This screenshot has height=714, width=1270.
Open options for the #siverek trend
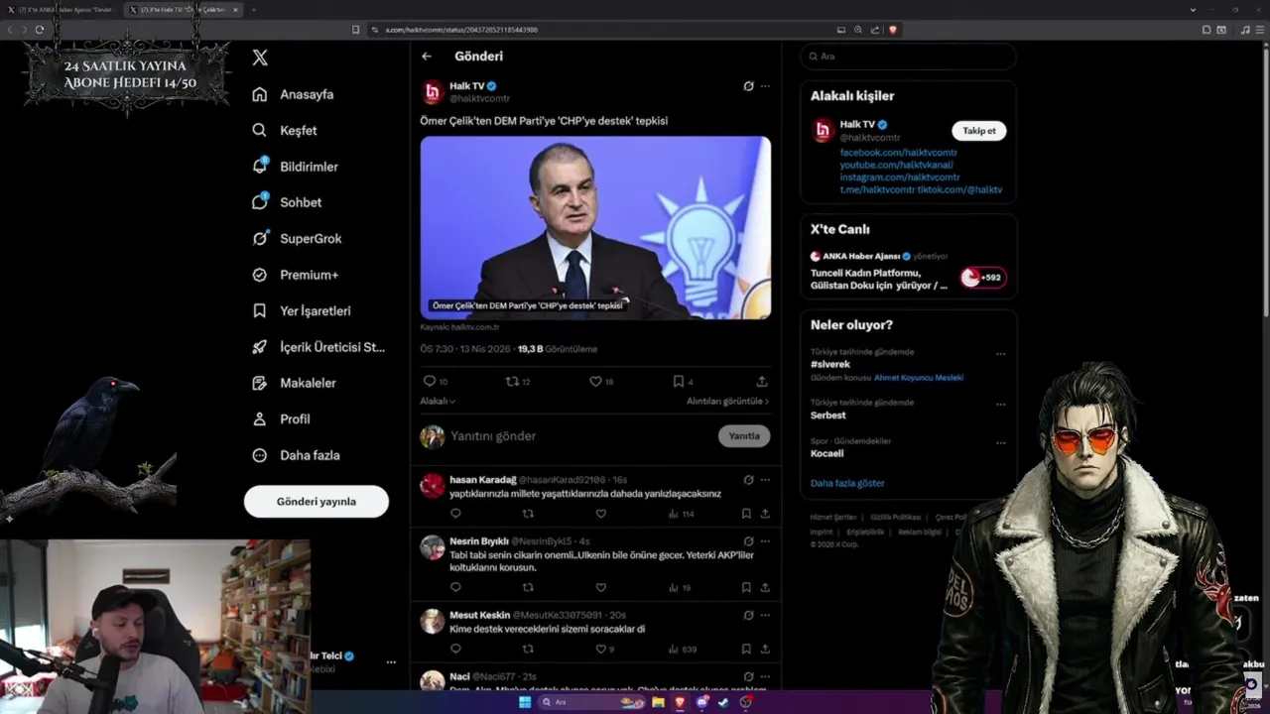(x=1000, y=354)
